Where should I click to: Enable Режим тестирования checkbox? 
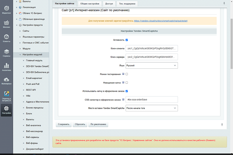point(126,74)
